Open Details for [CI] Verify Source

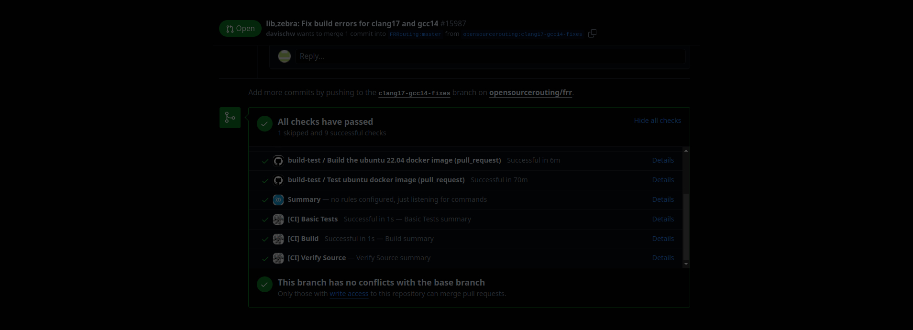coord(663,258)
